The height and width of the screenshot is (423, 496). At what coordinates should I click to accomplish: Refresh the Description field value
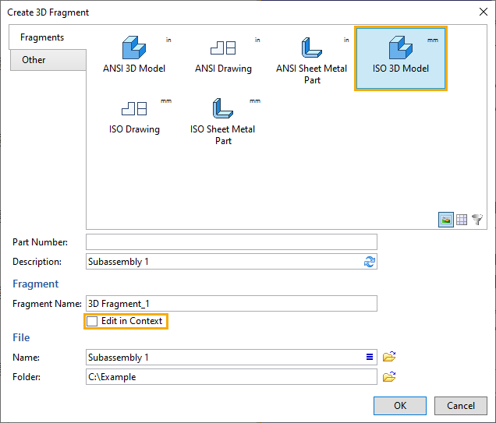click(369, 262)
